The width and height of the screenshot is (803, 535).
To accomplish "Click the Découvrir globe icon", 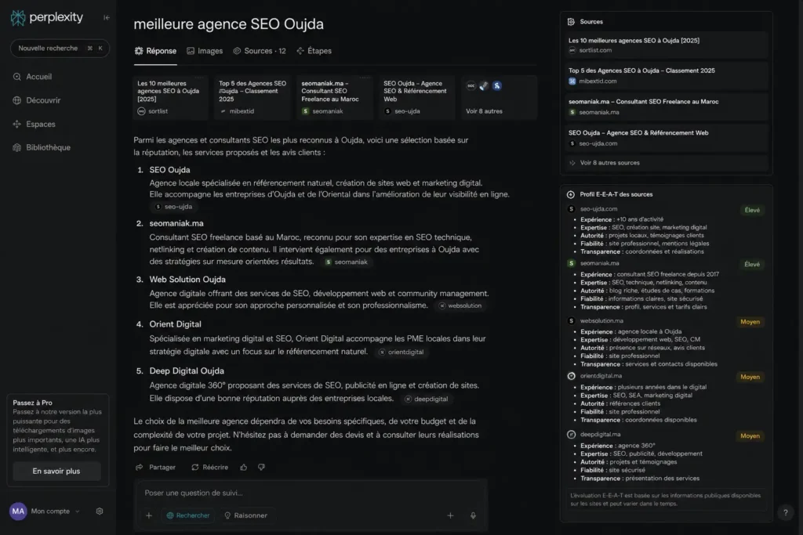I will (x=17, y=100).
